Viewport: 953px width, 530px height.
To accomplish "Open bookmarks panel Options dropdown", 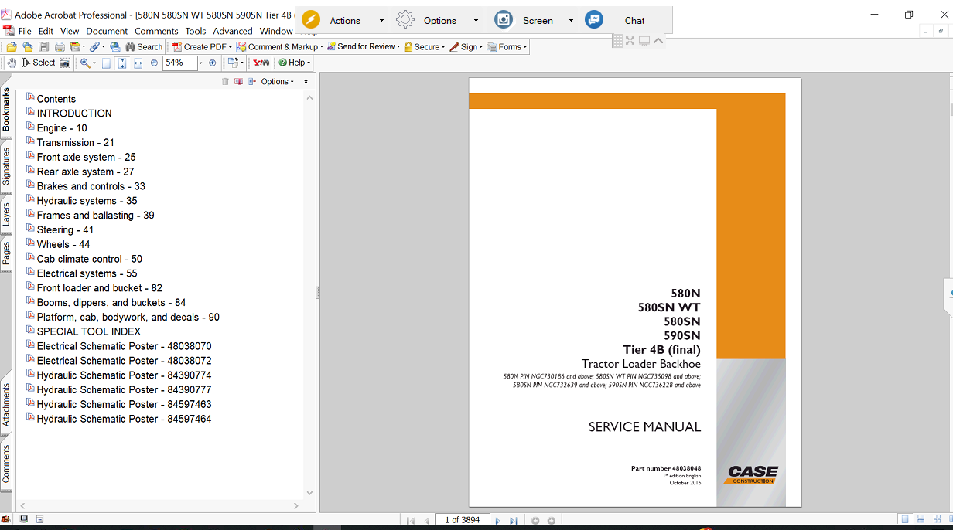I will pos(277,82).
